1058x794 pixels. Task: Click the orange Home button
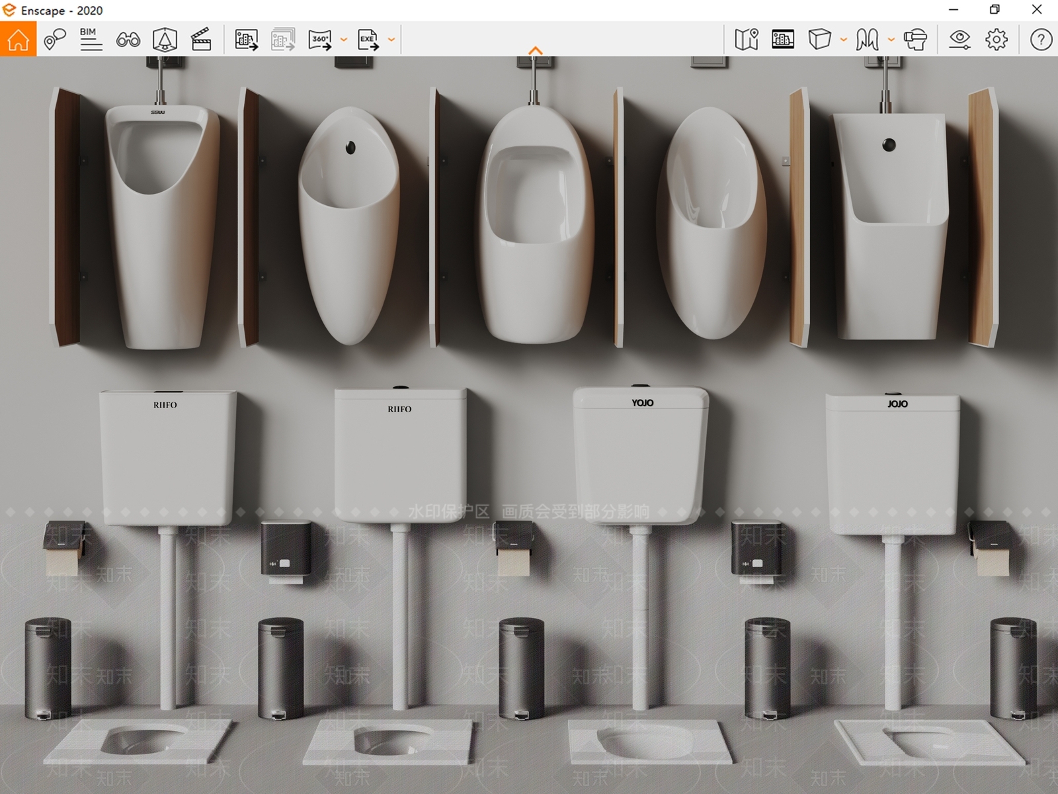[x=18, y=39]
